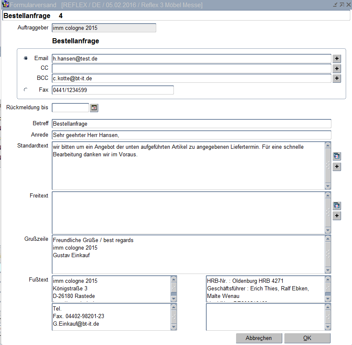Open calendar picker for Rückmeldung bis
This screenshot has height=345, width=352.
click(94, 108)
